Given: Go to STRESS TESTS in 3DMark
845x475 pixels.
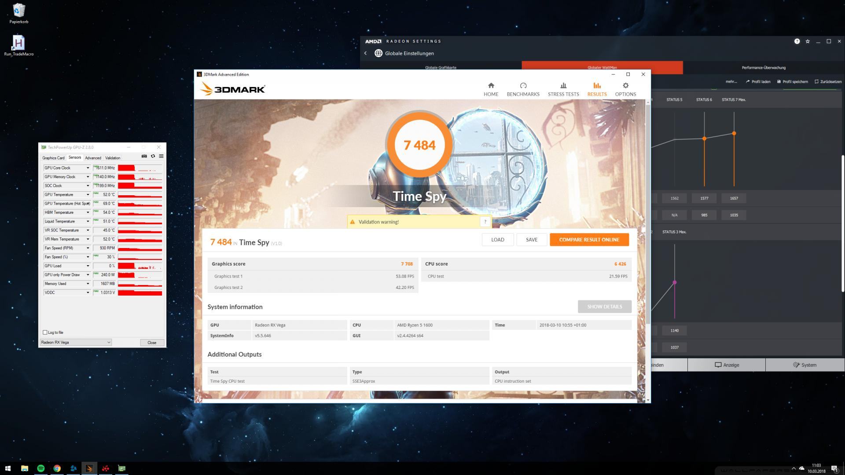Looking at the screenshot, I should (563, 89).
